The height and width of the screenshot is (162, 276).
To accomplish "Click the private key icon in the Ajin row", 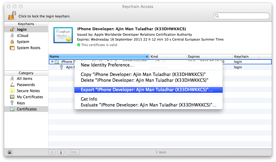I will coord(61,67).
